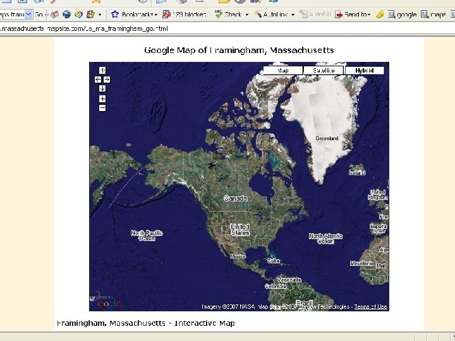Click the Canada label on the map
The height and width of the screenshot is (341, 455).
pos(235,199)
